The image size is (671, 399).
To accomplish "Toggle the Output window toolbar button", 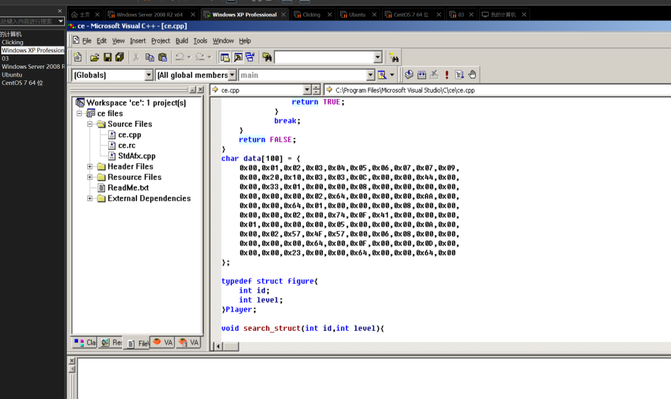I will pos(237,58).
